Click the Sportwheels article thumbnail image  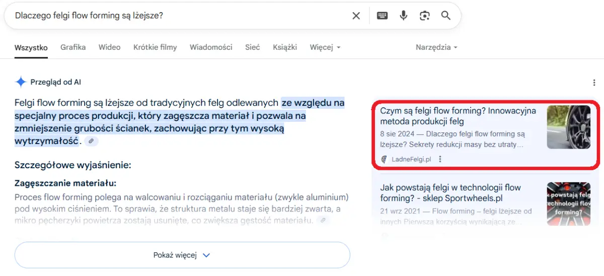tap(569, 203)
